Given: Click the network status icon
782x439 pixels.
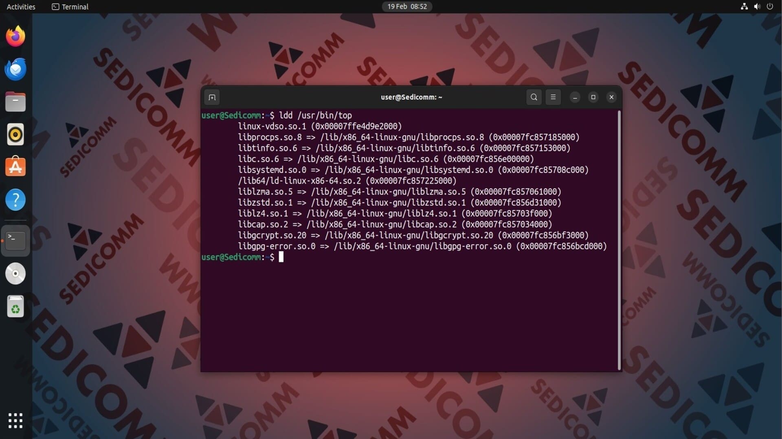Looking at the screenshot, I should coord(744,7).
